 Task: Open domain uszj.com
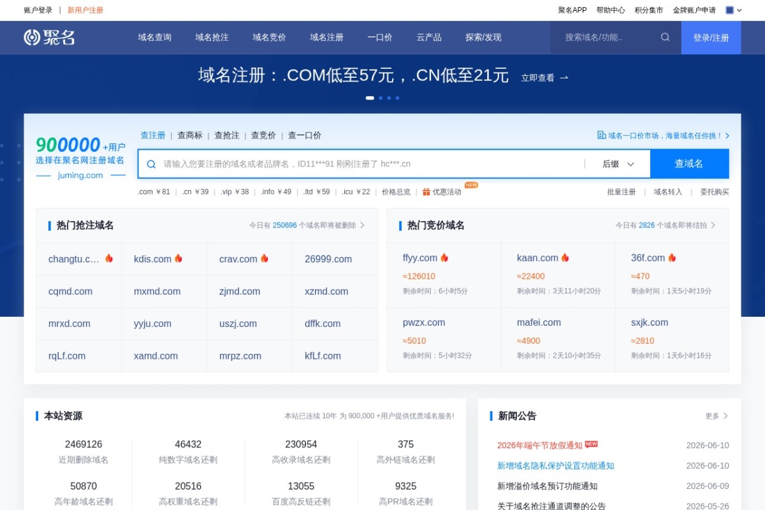[x=238, y=324]
